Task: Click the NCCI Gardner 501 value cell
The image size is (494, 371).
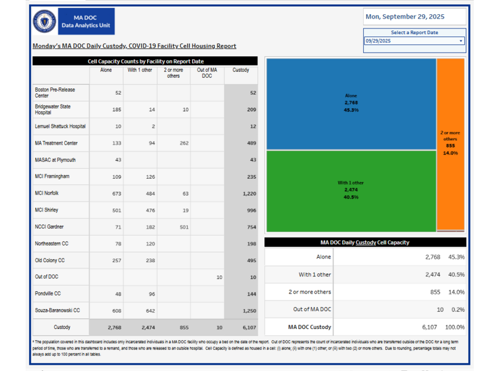Action: coord(174,227)
